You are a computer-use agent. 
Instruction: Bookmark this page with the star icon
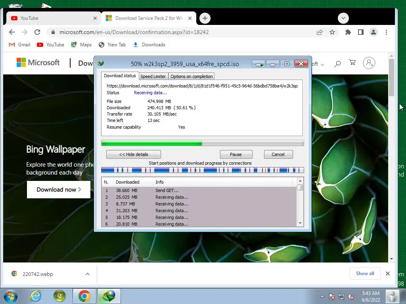(x=332, y=32)
